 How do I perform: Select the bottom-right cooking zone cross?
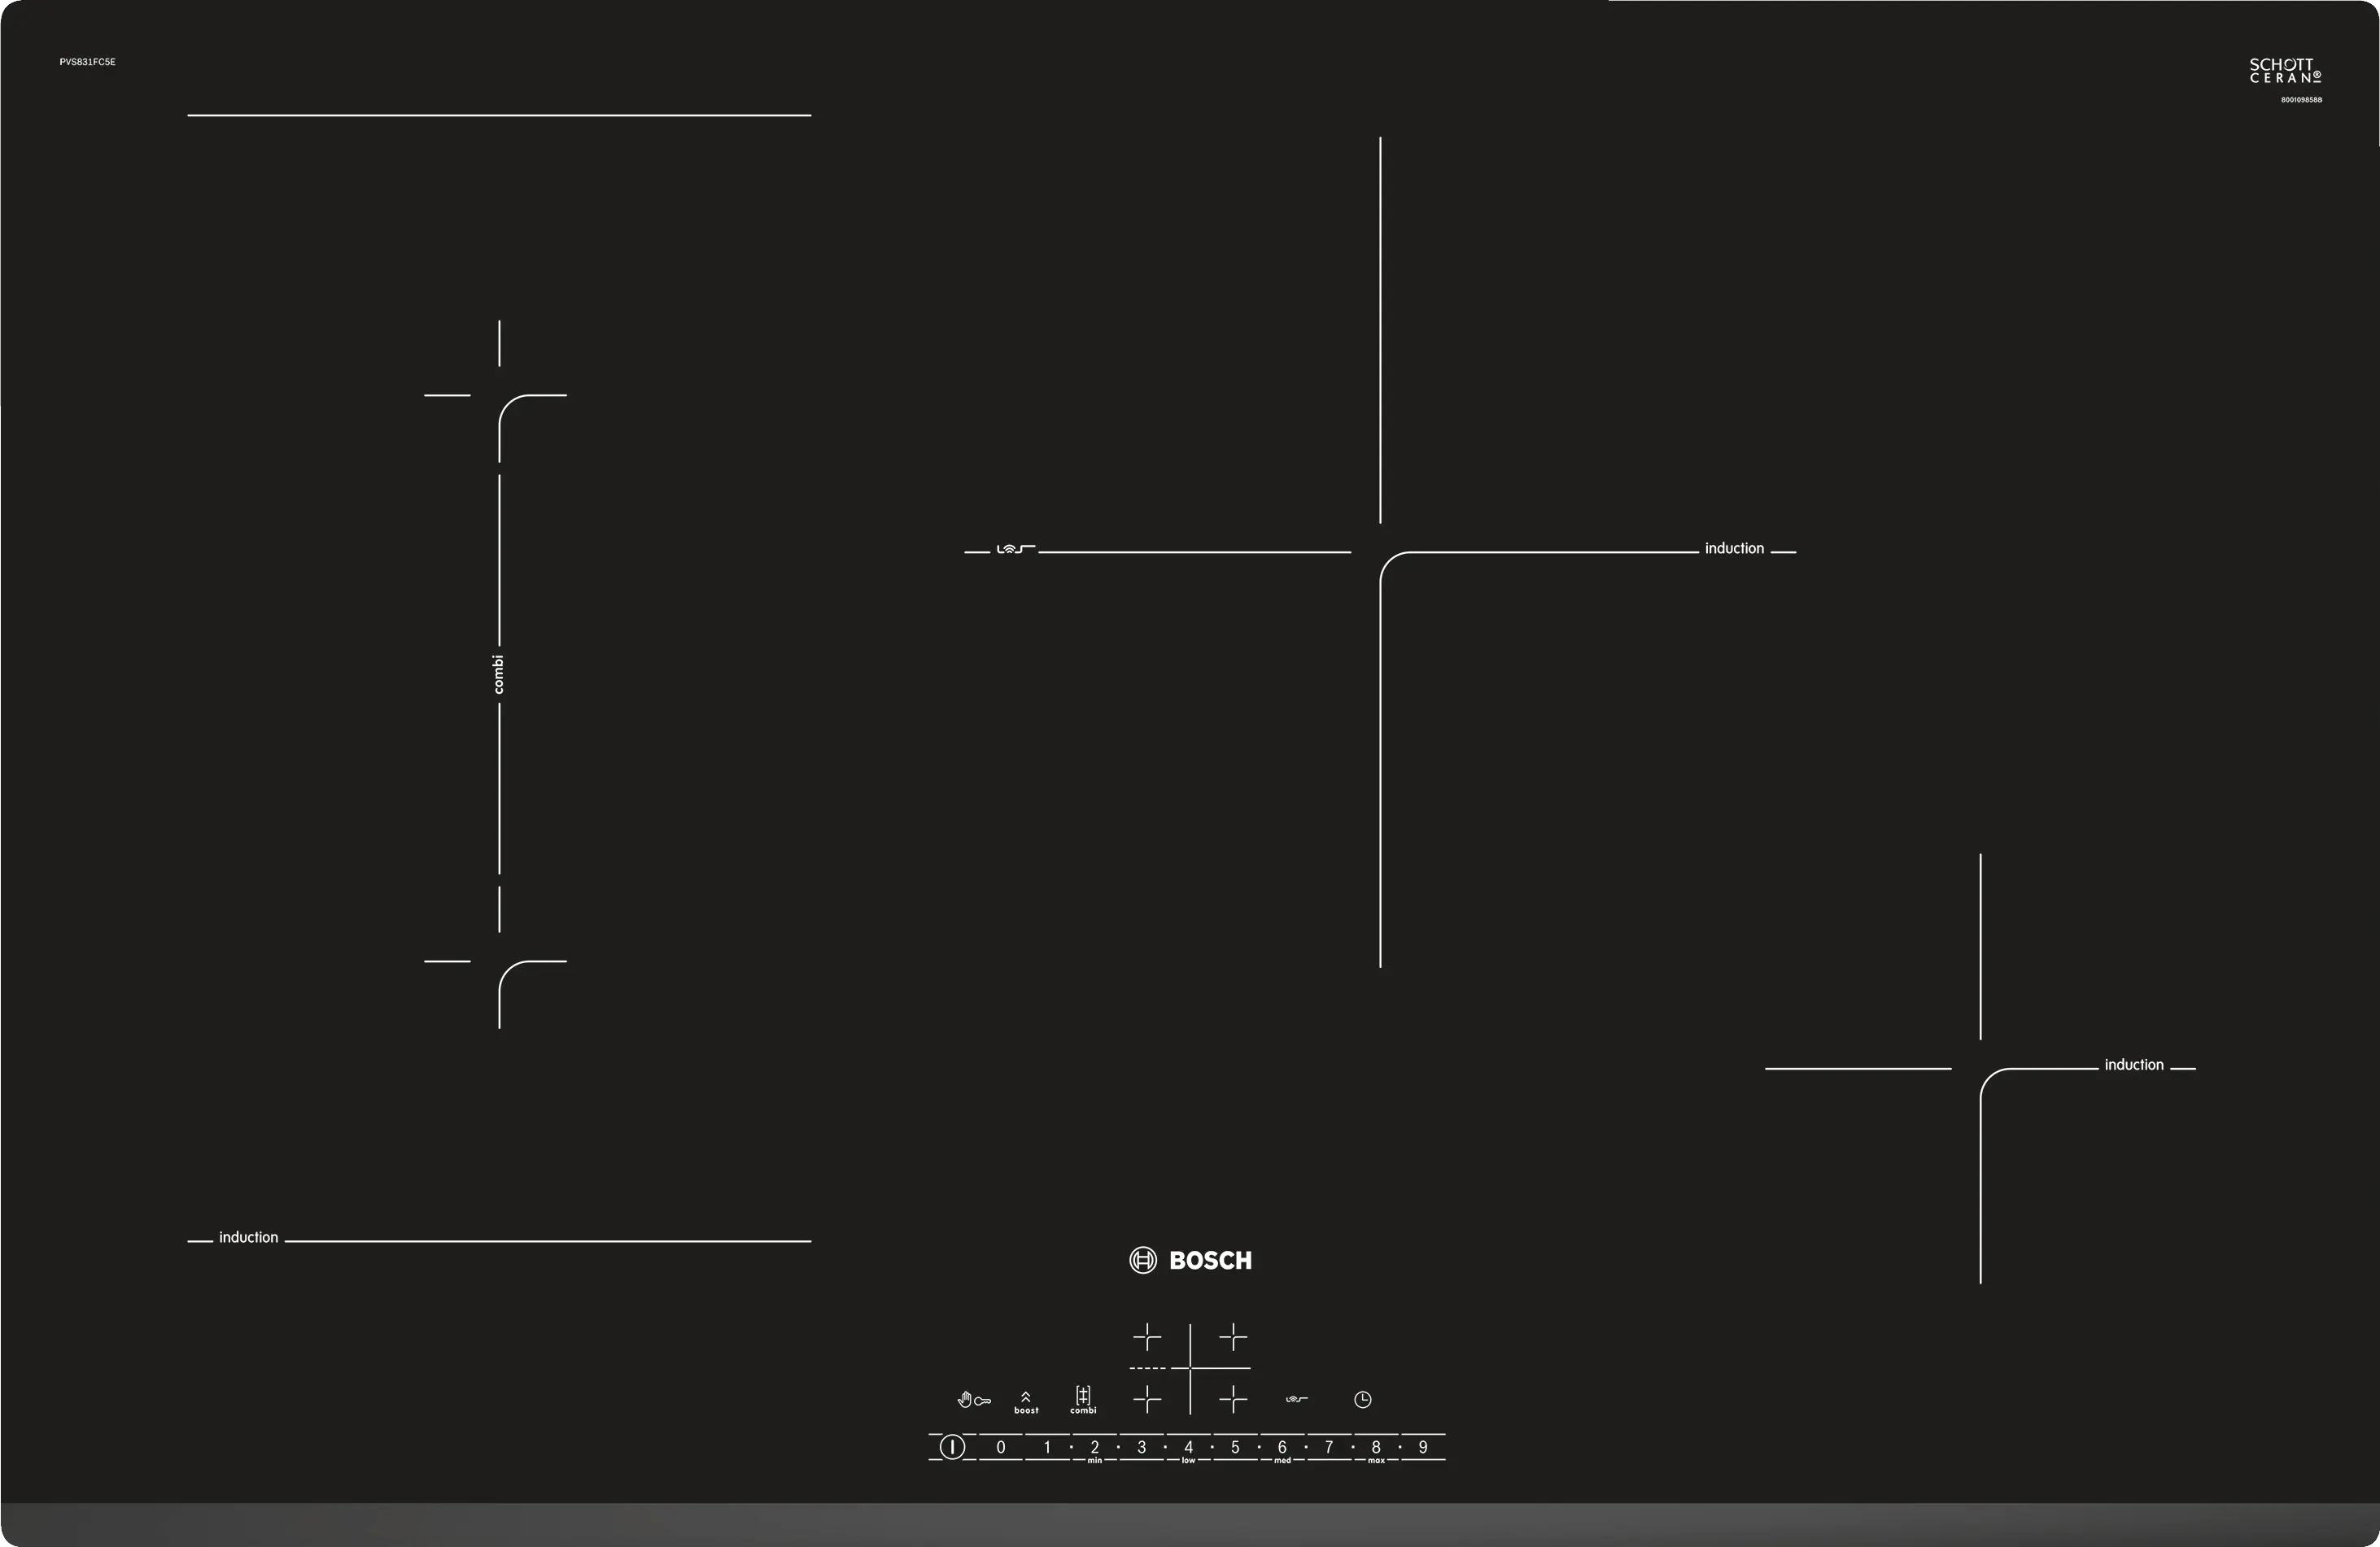(x=1233, y=1399)
